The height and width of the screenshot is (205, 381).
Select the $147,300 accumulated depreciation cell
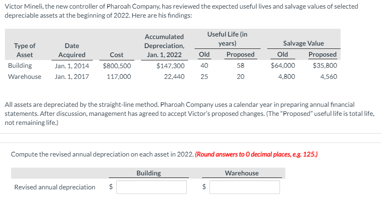(171, 65)
